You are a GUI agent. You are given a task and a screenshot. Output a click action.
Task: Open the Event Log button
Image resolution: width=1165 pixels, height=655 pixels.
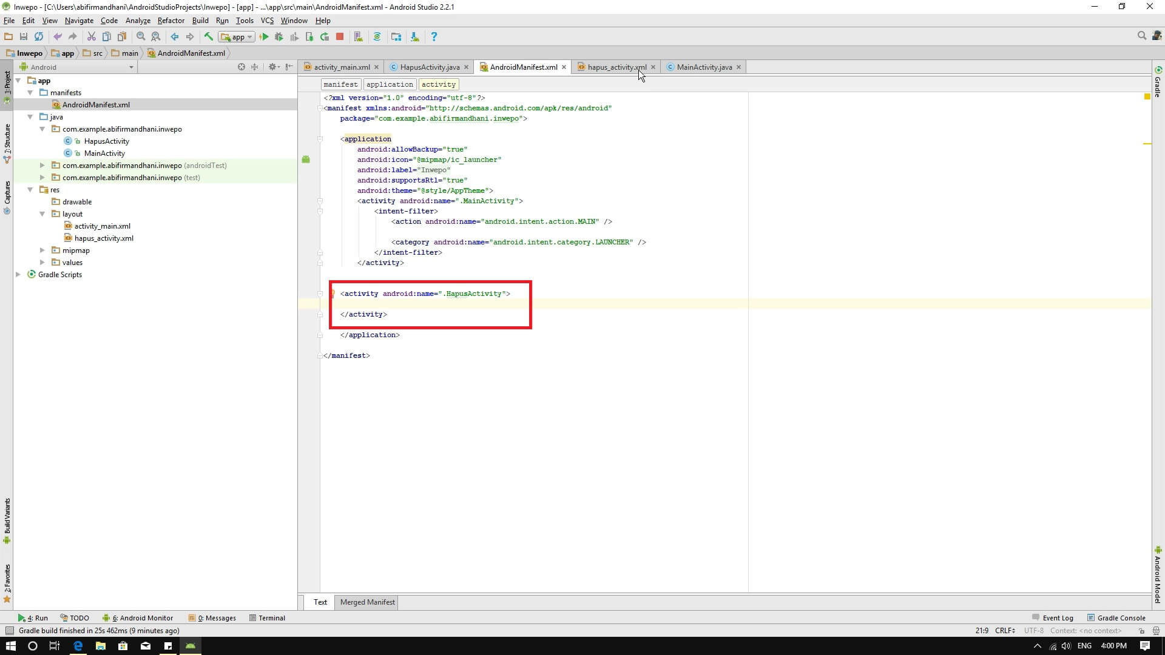[x=1057, y=618]
